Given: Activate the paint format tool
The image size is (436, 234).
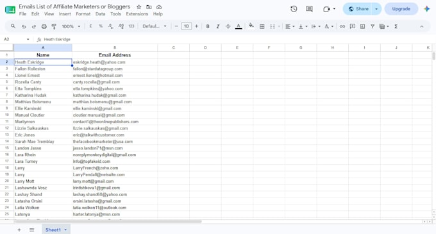Looking at the screenshot, I should pyautogui.click(x=54, y=26).
